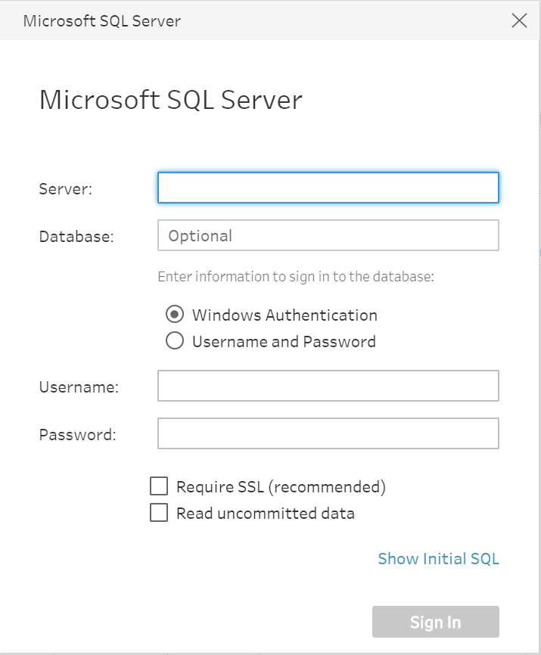Tick the Read uncommitted data checkbox square

[159, 513]
